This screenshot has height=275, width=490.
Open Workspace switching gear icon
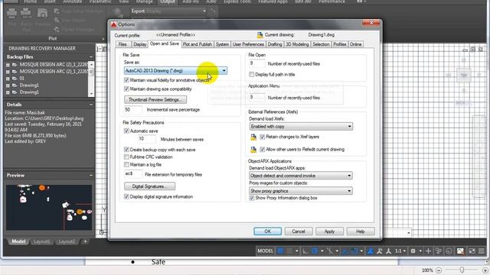tap(413, 251)
